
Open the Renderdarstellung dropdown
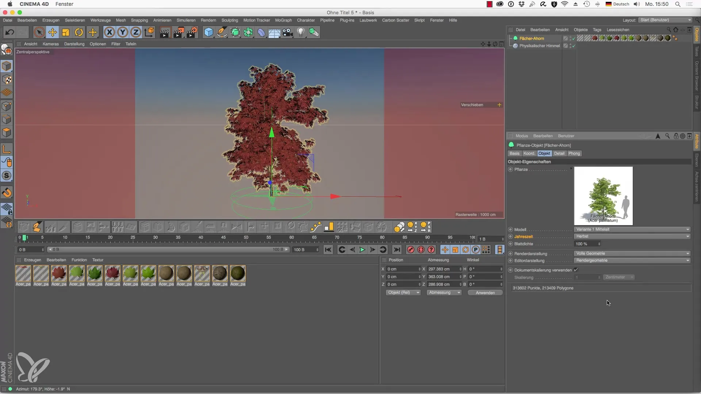tap(632, 254)
